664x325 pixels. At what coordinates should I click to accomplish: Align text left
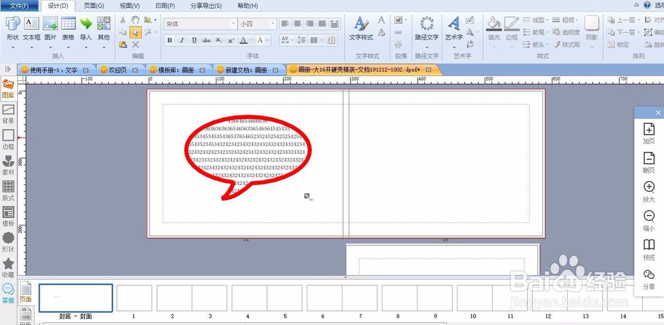286,24
